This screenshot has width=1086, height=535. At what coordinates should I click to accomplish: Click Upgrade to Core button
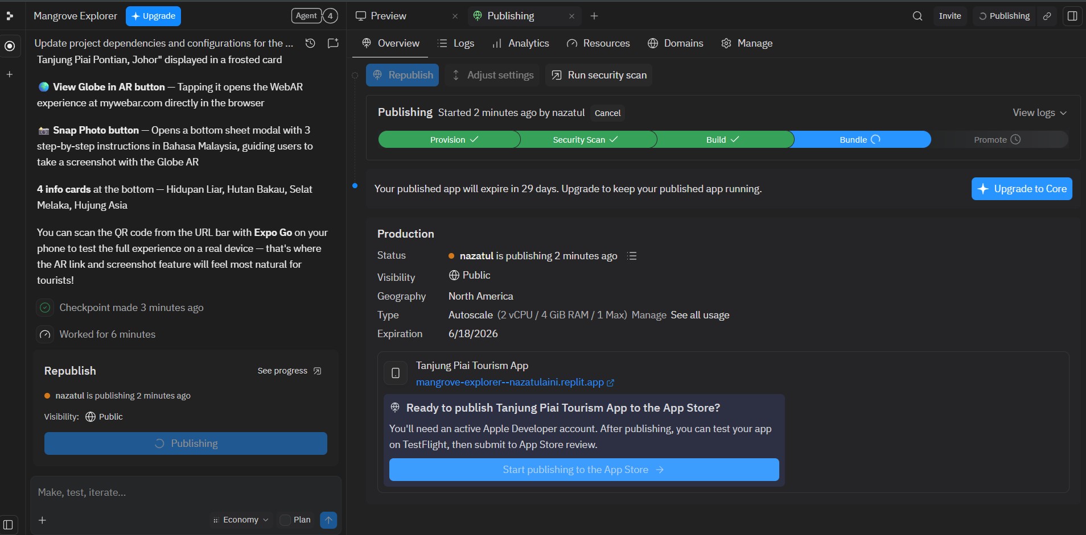tap(1022, 189)
